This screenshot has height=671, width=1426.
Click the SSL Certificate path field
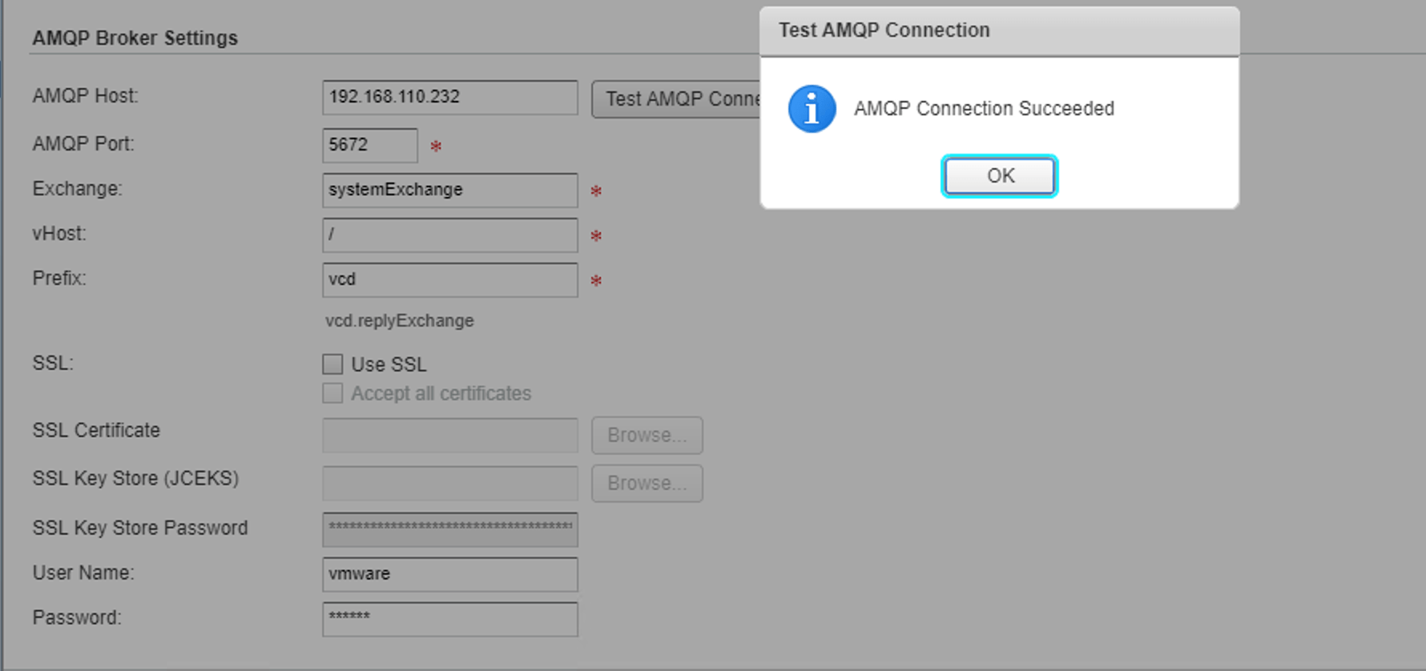pyautogui.click(x=449, y=436)
